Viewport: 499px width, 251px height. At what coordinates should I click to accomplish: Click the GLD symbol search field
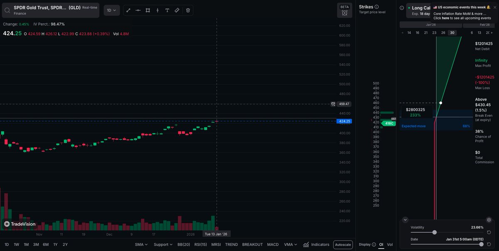tap(50, 10)
